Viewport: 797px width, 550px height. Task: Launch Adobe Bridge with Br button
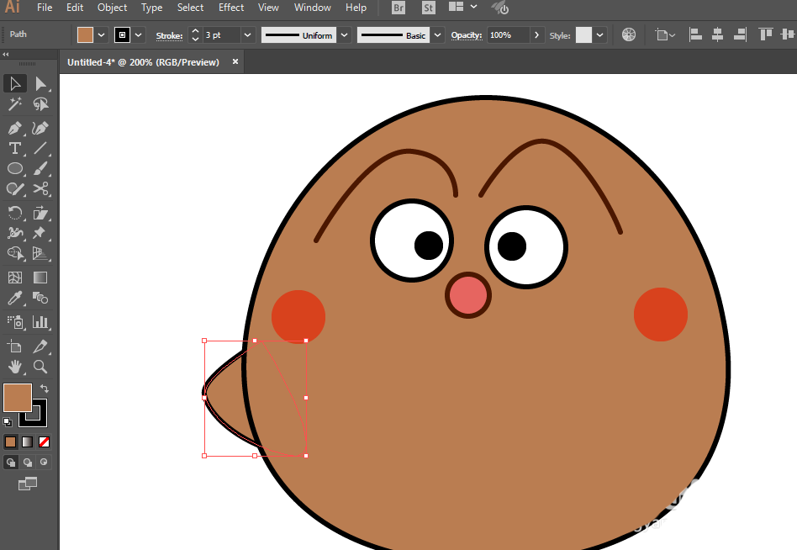pos(398,8)
